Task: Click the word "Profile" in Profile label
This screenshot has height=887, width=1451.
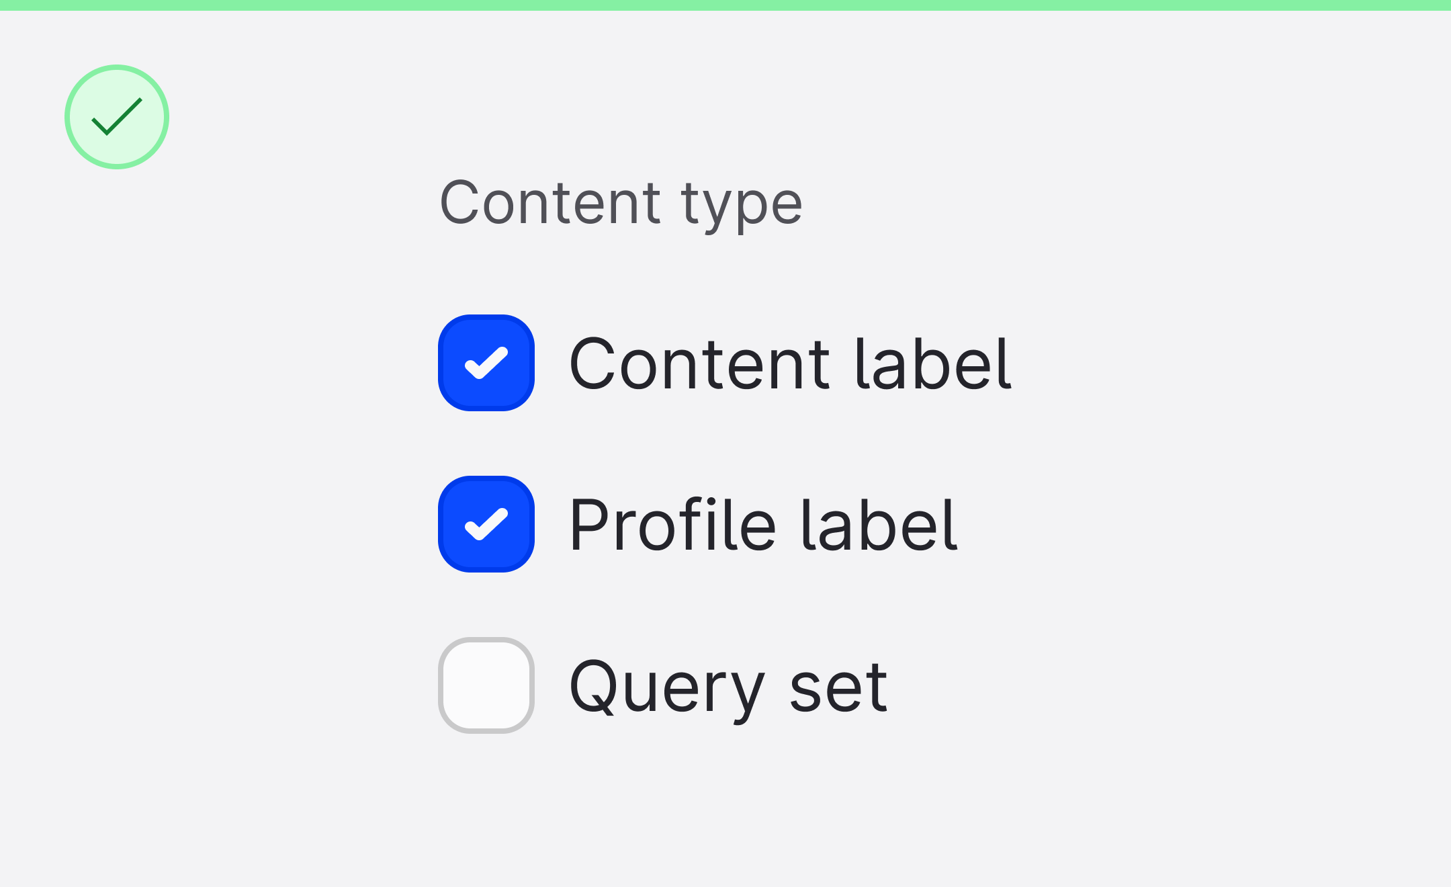Action: click(x=672, y=525)
